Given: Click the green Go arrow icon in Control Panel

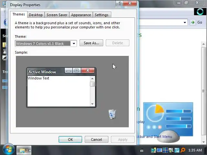Looking at the screenshot, I should [193, 22].
